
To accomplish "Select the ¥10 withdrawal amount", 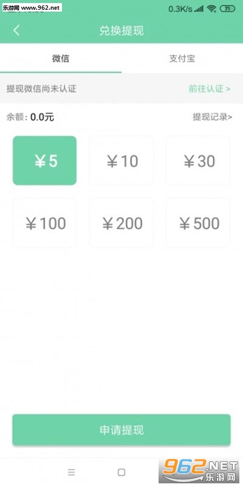I will point(122,161).
